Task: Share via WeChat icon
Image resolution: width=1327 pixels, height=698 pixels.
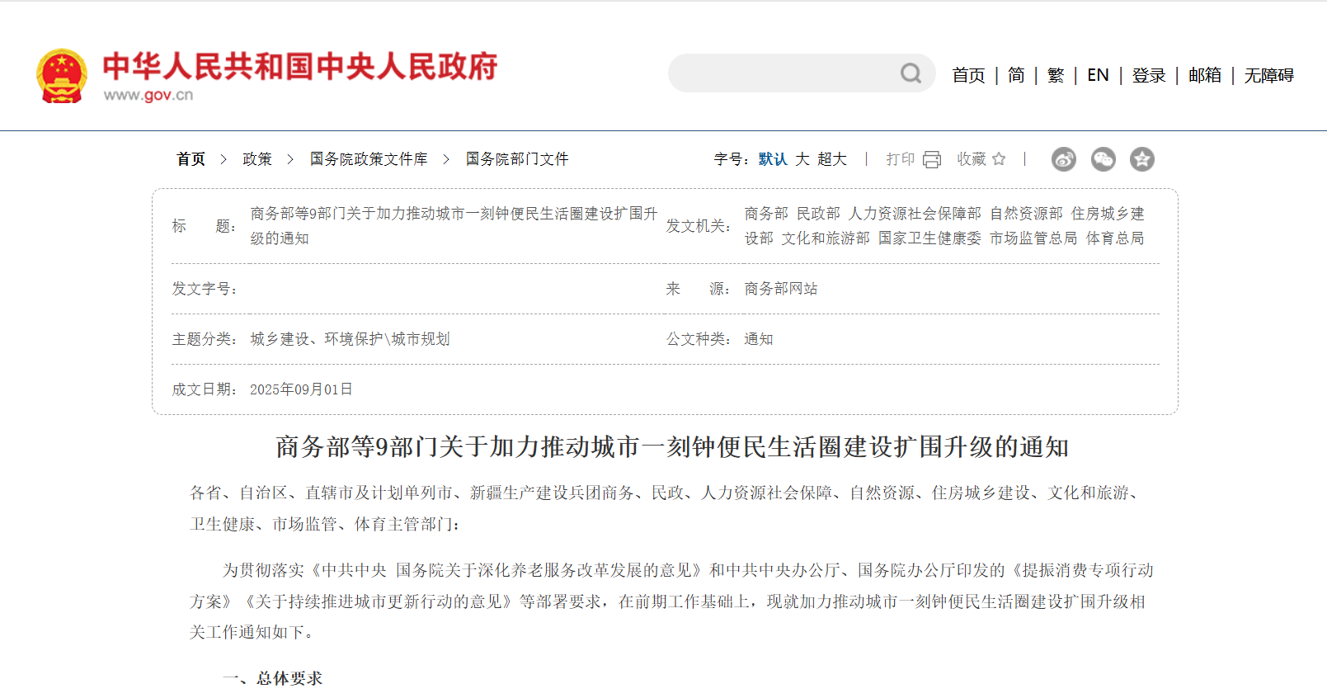Action: point(1103,159)
